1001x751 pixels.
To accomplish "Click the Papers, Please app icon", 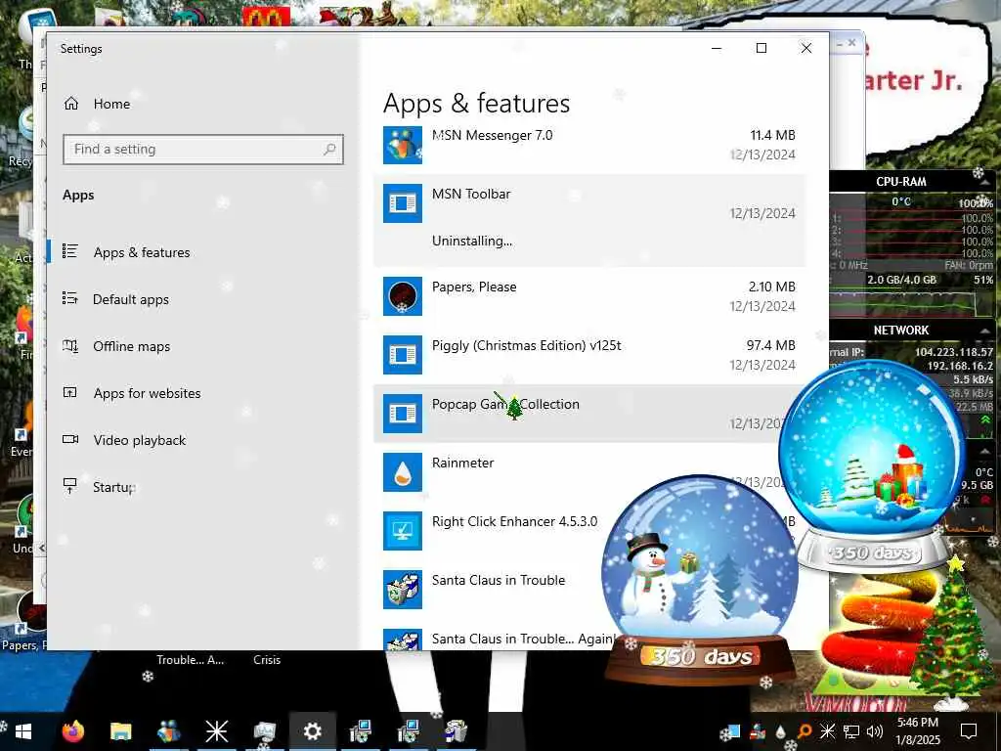I will pyautogui.click(x=402, y=295).
